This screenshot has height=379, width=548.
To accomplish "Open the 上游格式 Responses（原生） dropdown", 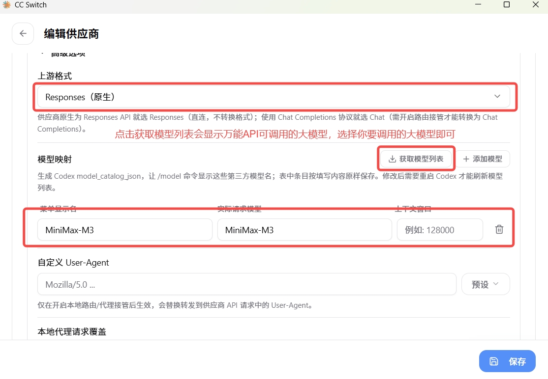I will pyautogui.click(x=274, y=97).
